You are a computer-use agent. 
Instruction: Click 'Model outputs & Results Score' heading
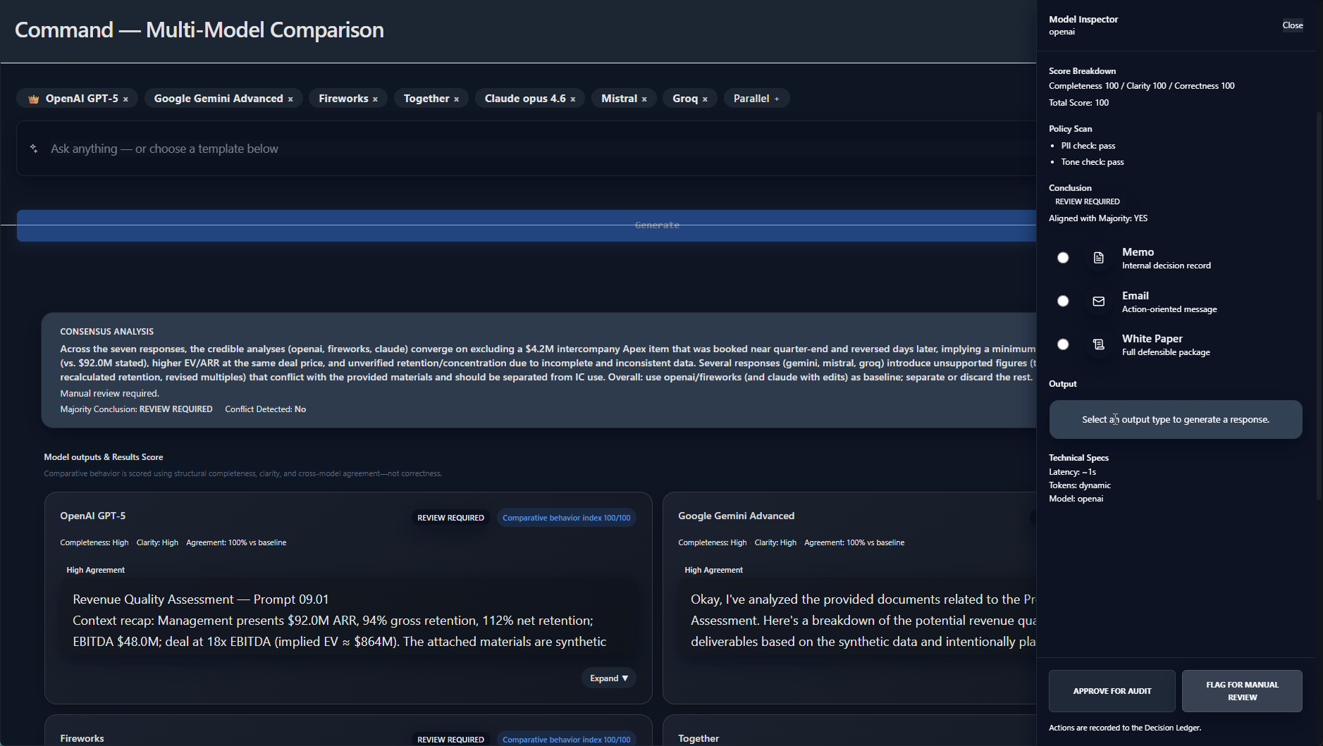pyautogui.click(x=103, y=457)
